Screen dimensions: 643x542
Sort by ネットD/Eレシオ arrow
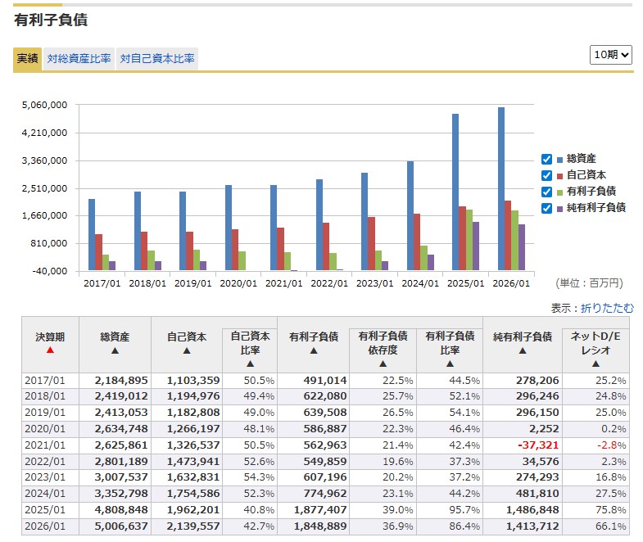[595, 364]
